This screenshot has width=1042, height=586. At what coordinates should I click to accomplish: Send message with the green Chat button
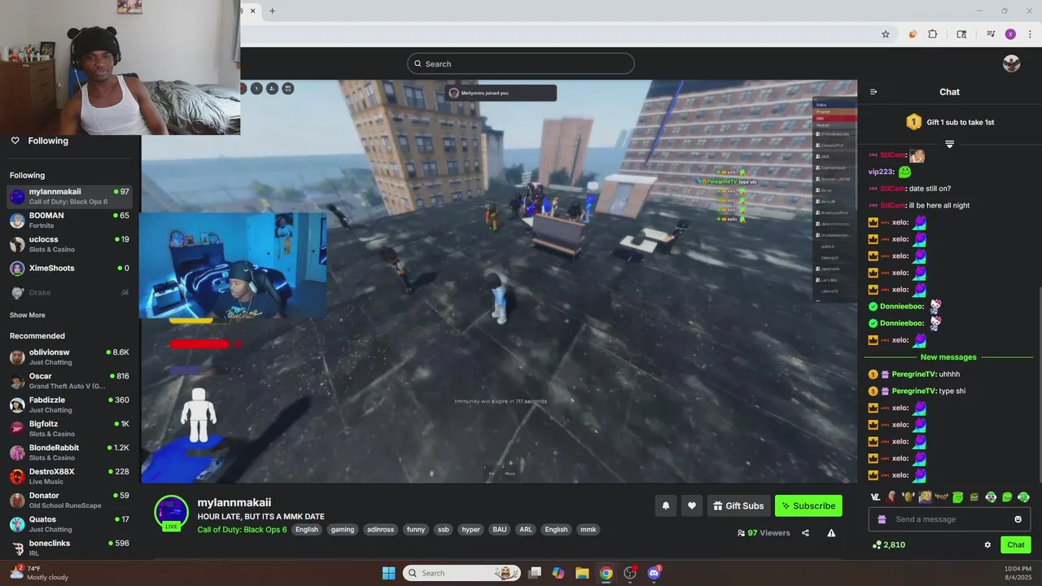[x=1016, y=544]
